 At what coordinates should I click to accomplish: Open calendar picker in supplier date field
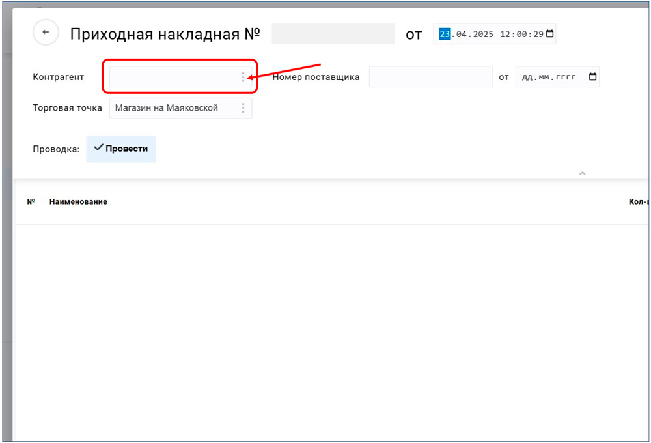point(592,77)
